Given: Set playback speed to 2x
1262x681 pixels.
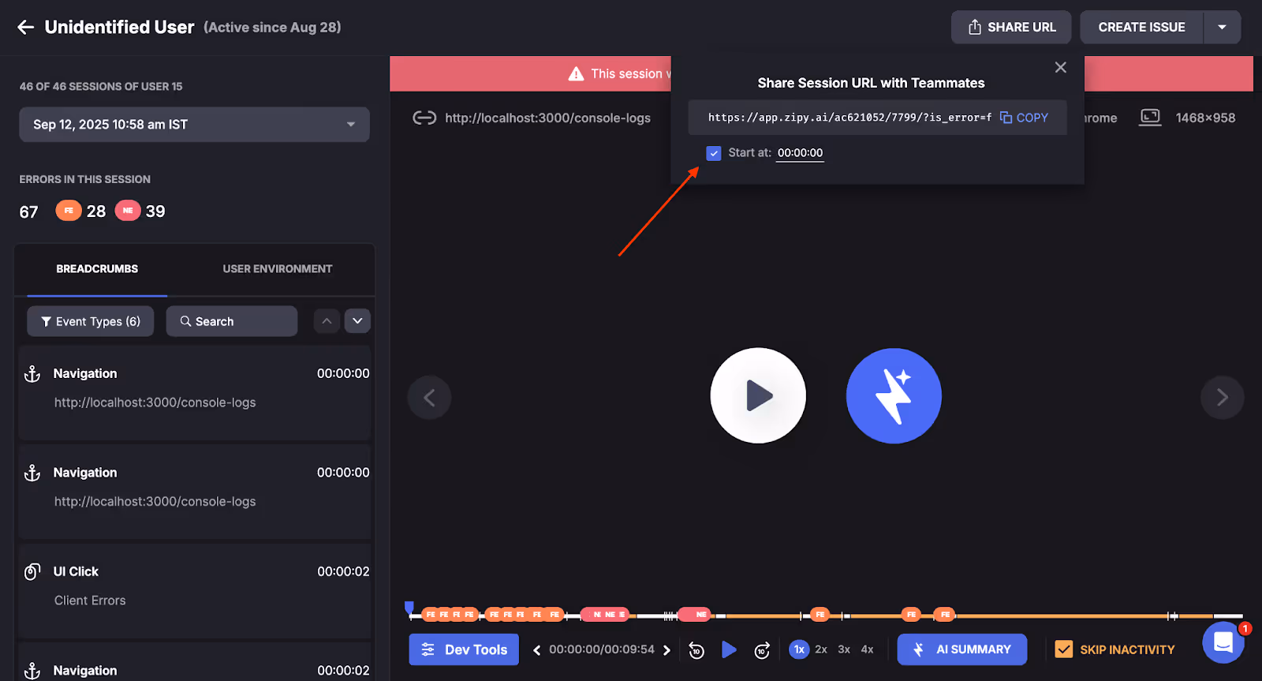Looking at the screenshot, I should pos(821,649).
